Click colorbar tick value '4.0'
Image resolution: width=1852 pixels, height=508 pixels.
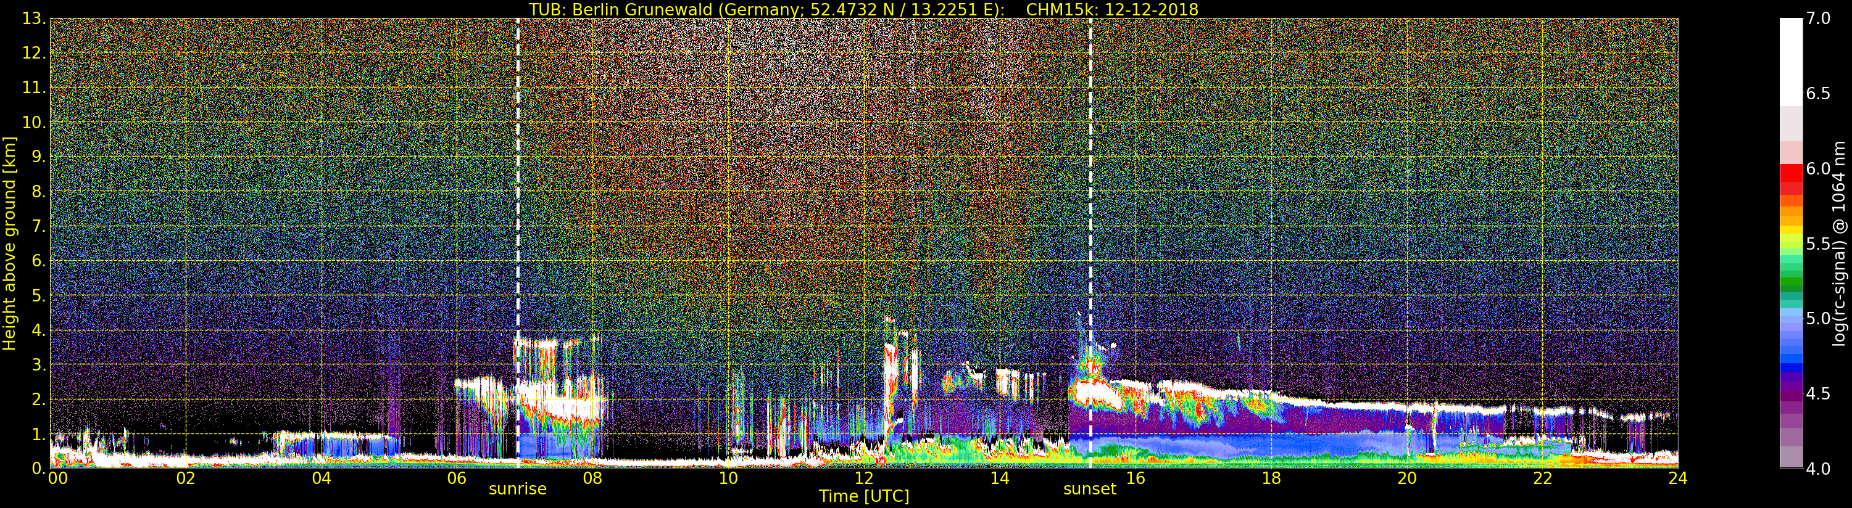1818,469
